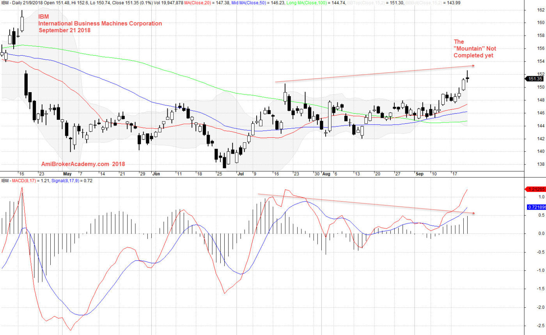Click price axis label 148

click(x=541, y=100)
